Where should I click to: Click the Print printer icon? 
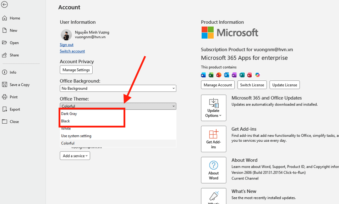5,97
